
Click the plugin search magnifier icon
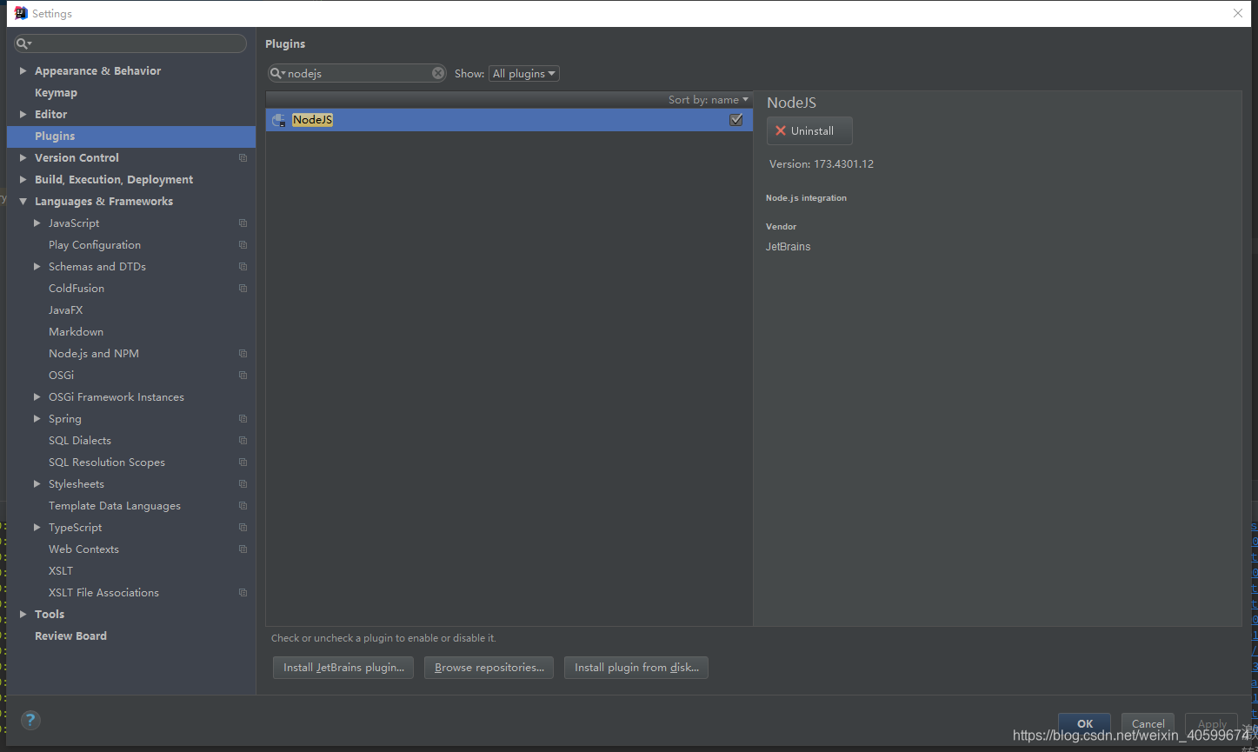(x=276, y=73)
